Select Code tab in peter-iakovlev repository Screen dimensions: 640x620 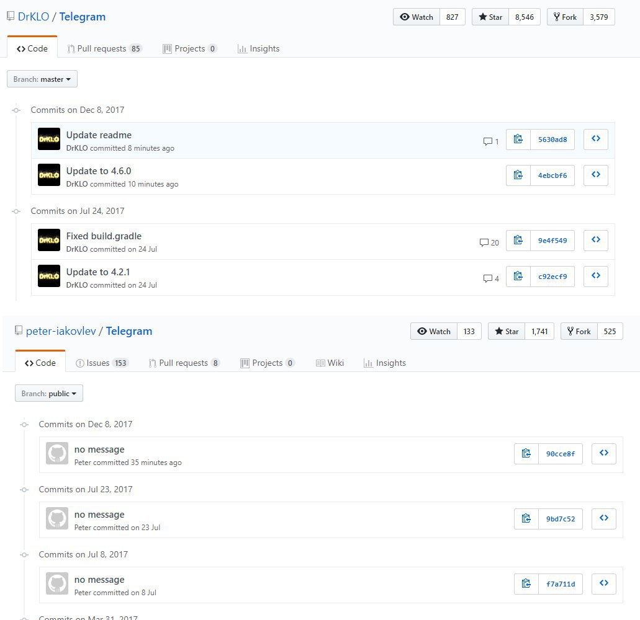pos(40,363)
